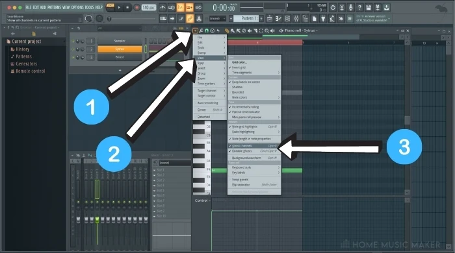The image size is (455, 253).
Task: Click the shopping cart icon in toolbar
Action: [350, 19]
